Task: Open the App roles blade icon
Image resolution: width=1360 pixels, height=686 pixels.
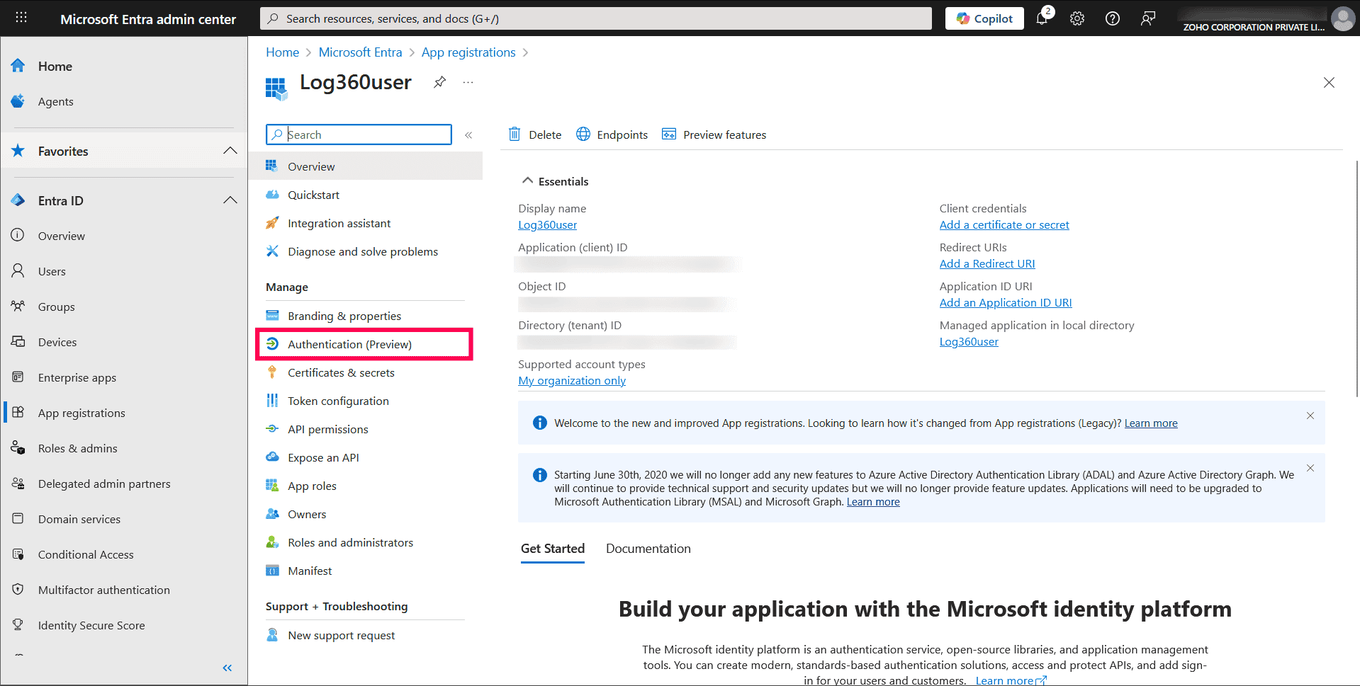Action: click(273, 486)
